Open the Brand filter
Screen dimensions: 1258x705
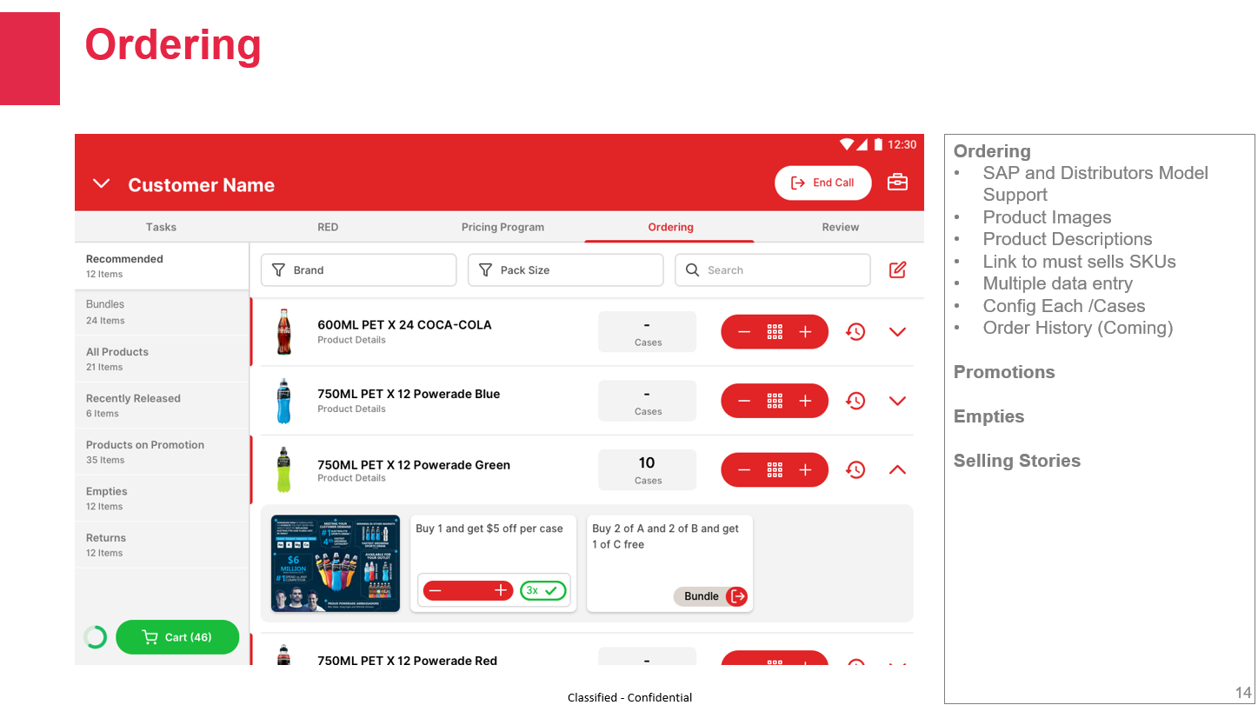358,270
